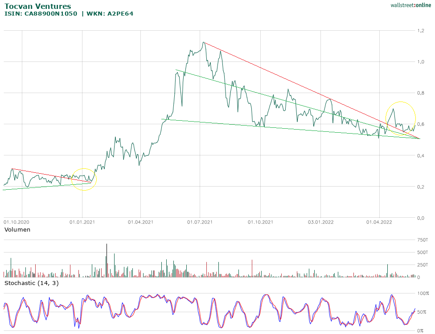The width and height of the screenshot is (435, 334).
Task: Click the 0,6 price axis label
Action: pyautogui.click(x=421, y=124)
